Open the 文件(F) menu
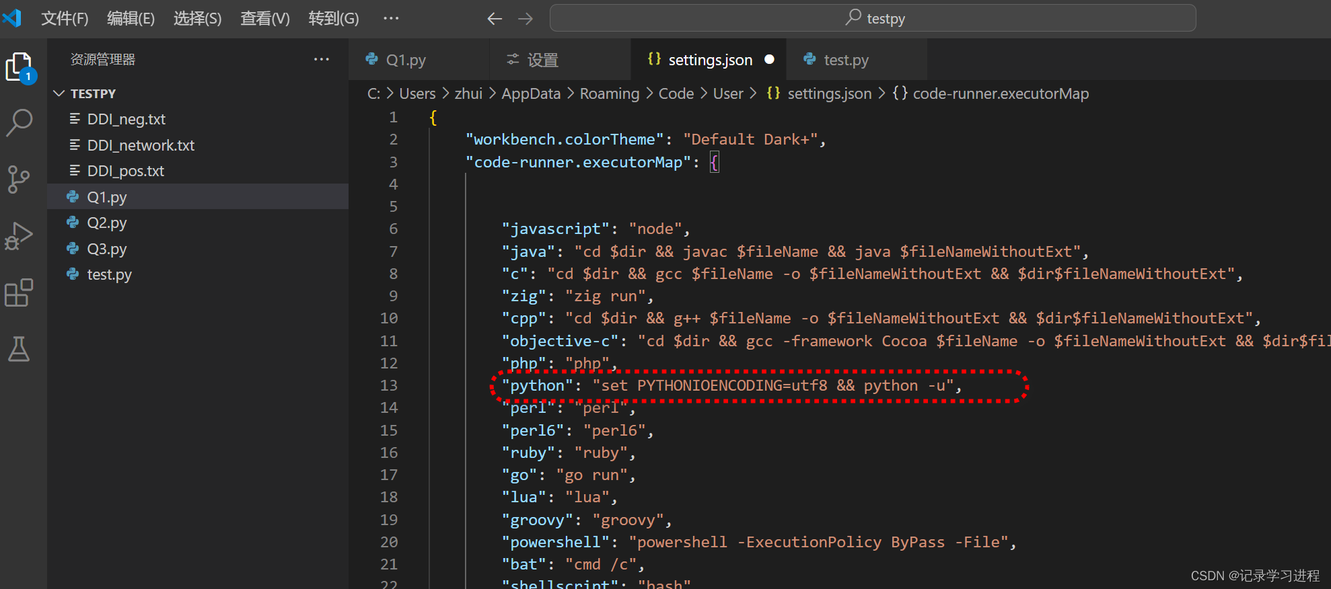Image resolution: width=1331 pixels, height=589 pixels. (65, 18)
